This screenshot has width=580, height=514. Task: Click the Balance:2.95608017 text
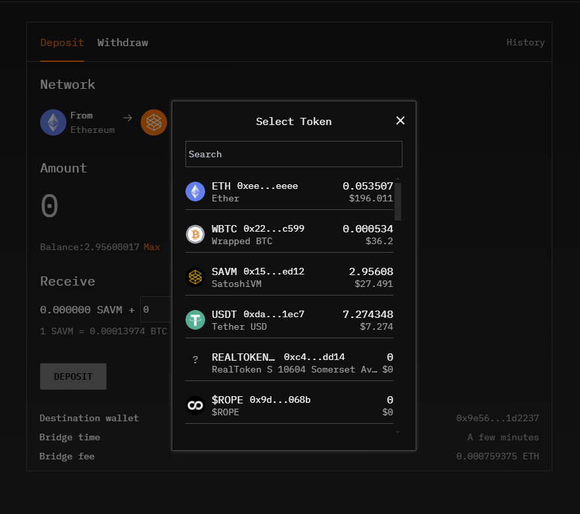click(x=89, y=247)
